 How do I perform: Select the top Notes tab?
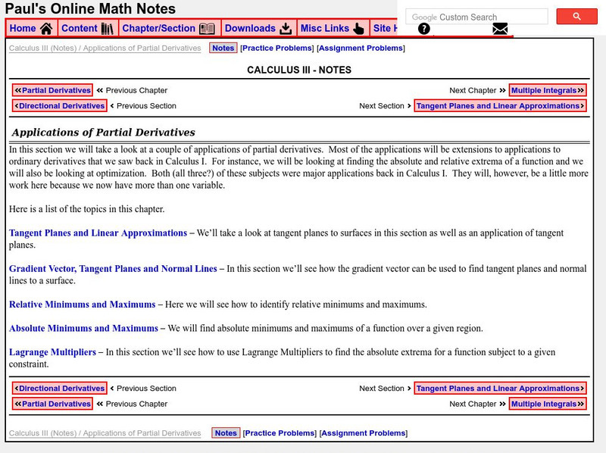tap(223, 48)
